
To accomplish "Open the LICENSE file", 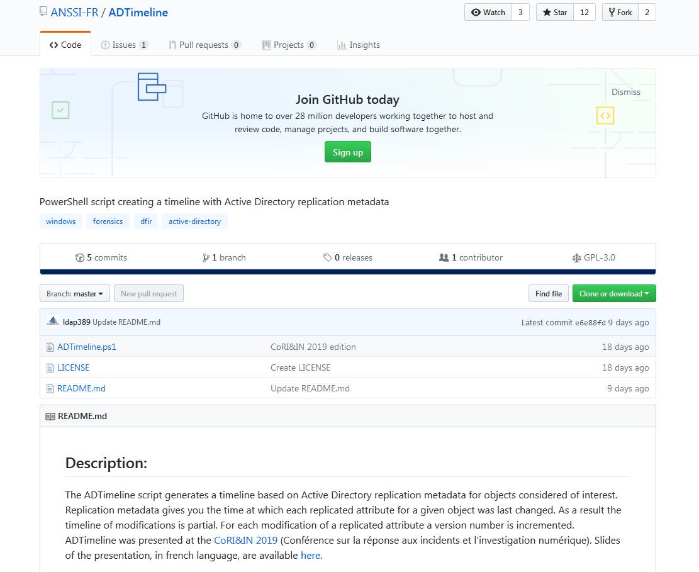I will (73, 367).
